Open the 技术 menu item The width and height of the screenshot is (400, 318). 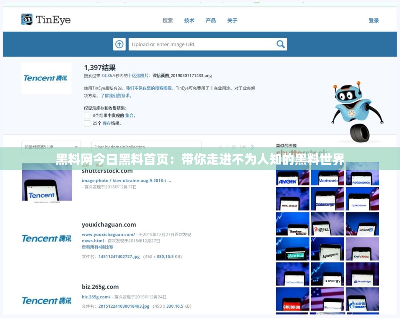click(x=189, y=20)
